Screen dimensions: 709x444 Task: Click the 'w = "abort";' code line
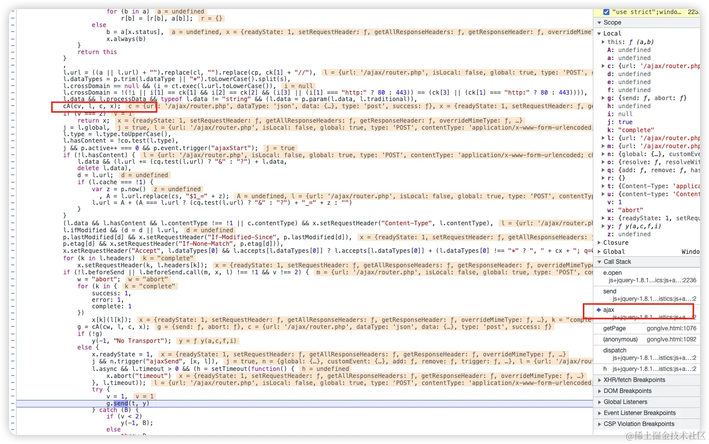(x=99, y=279)
